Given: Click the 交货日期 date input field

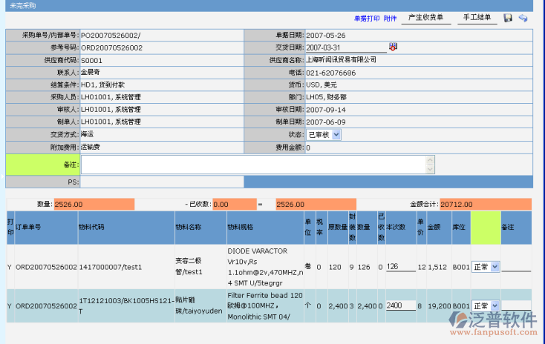Looking at the screenshot, I should [346, 47].
